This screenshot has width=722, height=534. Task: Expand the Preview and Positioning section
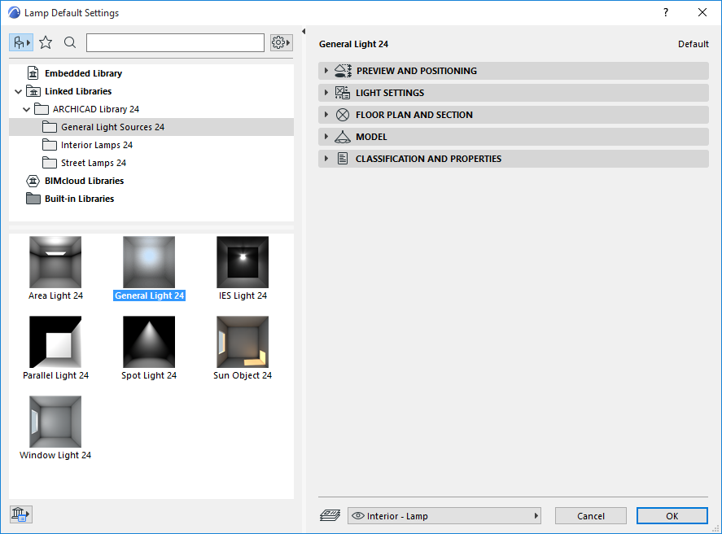point(326,71)
